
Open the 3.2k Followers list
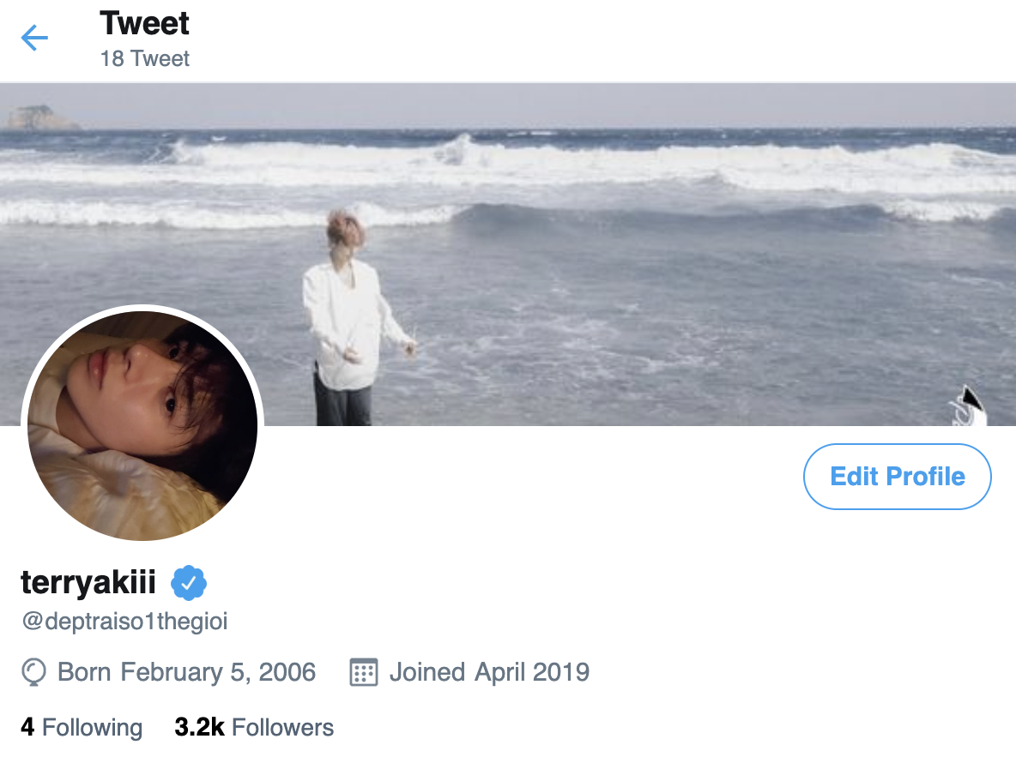click(254, 727)
